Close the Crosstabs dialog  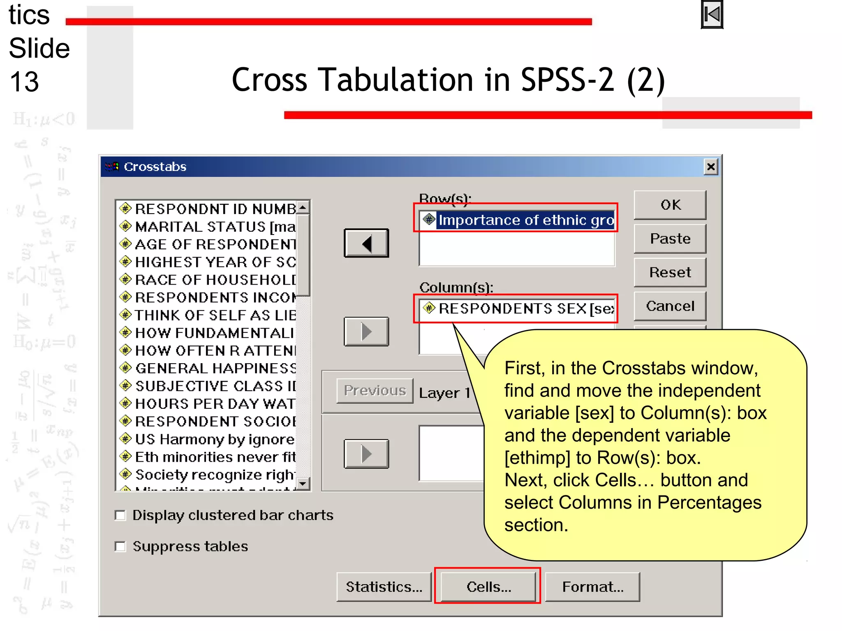pyautogui.click(x=711, y=167)
